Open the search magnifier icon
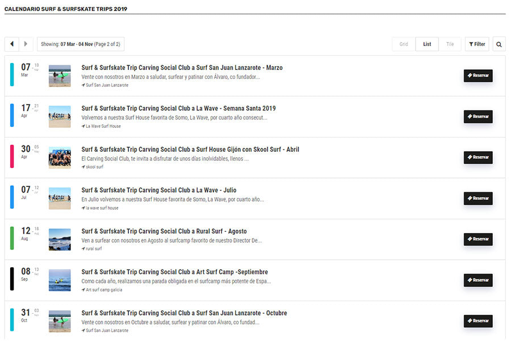 [x=499, y=44]
